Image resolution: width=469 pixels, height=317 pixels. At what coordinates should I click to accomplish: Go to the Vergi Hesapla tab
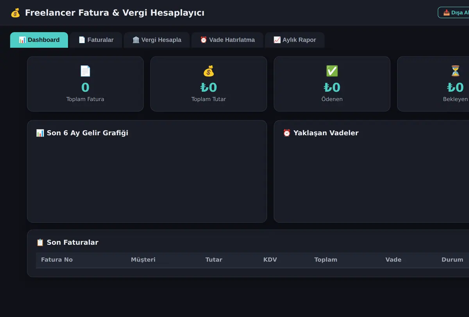(157, 40)
